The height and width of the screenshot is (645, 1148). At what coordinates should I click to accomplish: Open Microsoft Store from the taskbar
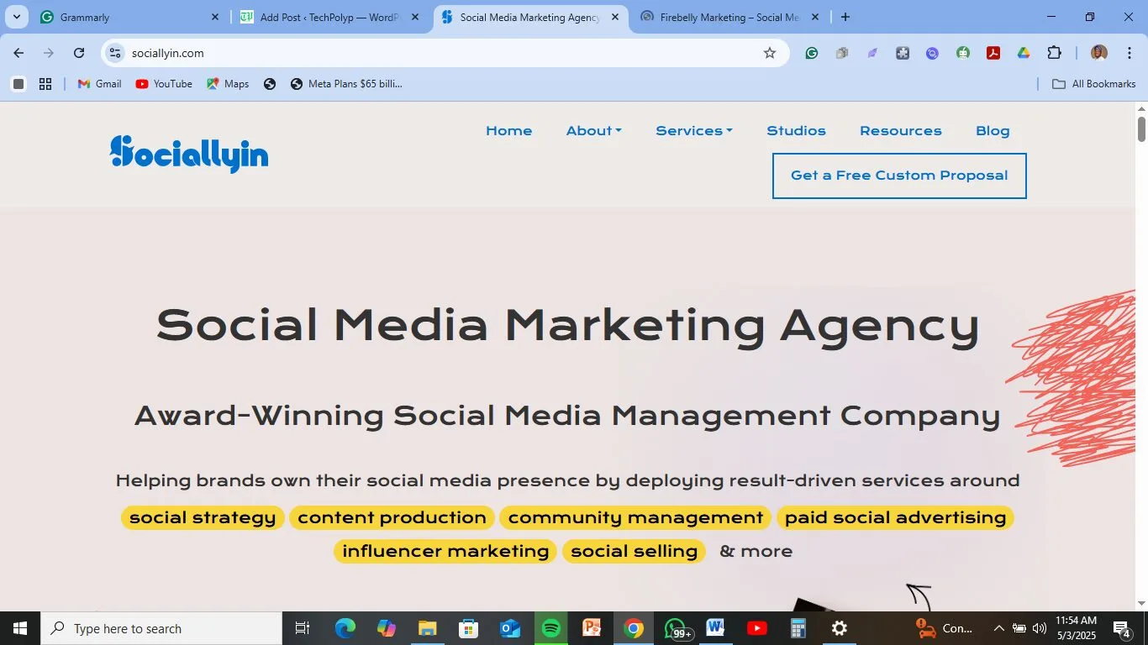[469, 628]
